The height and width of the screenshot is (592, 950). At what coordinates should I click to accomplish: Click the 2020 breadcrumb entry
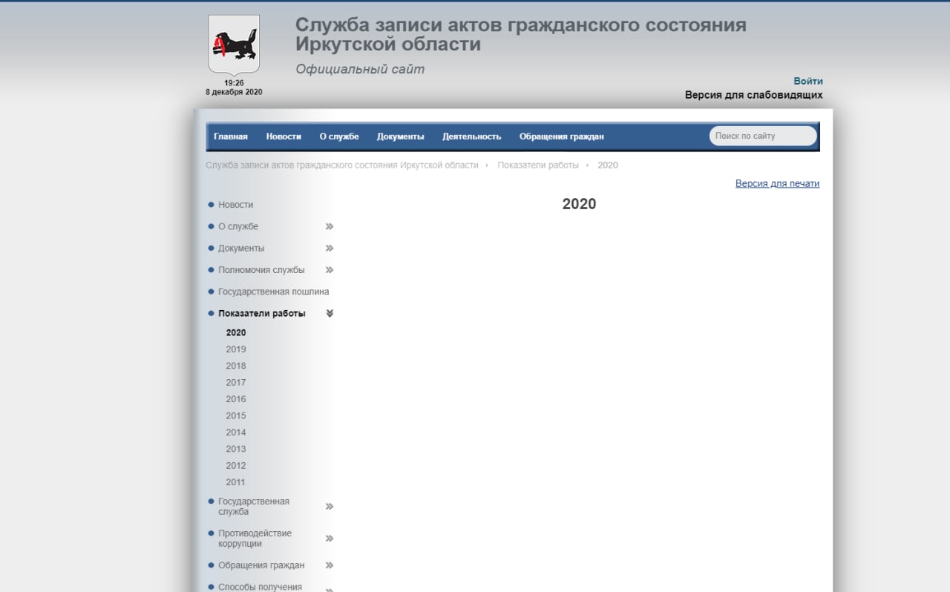pyautogui.click(x=608, y=165)
